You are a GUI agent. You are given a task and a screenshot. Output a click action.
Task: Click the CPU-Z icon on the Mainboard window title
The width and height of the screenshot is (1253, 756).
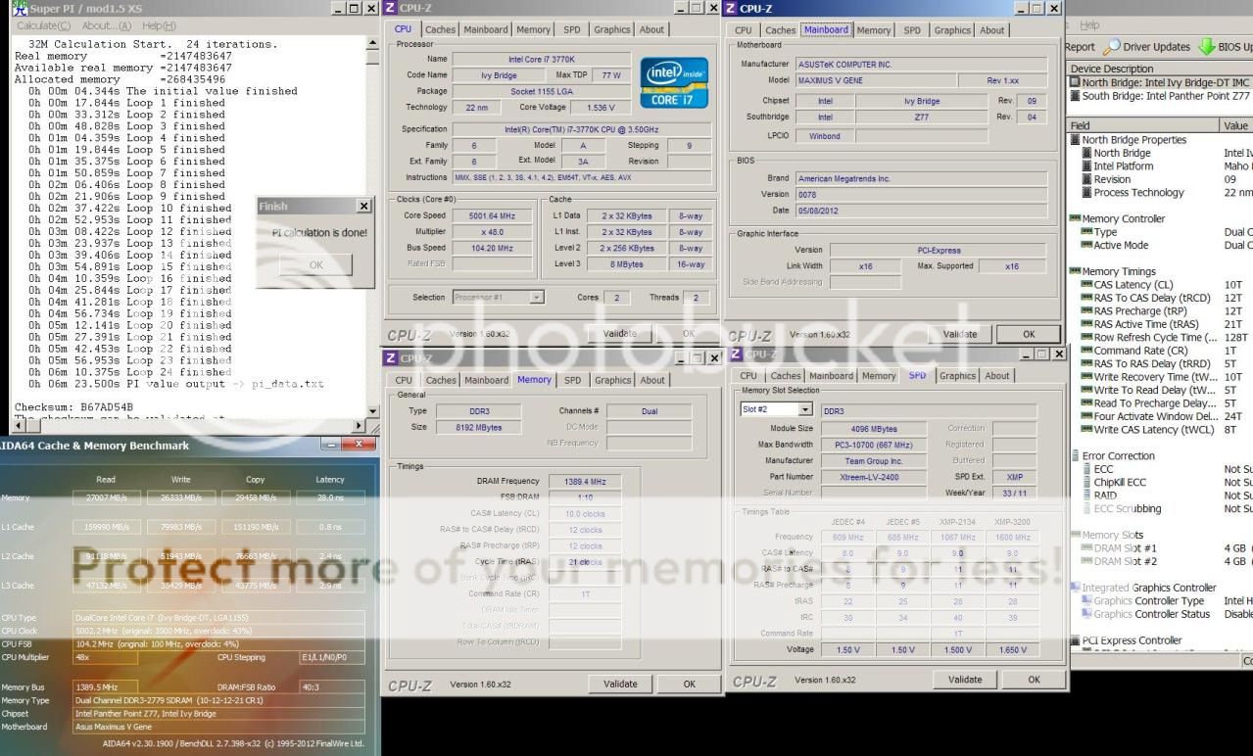tap(731, 9)
